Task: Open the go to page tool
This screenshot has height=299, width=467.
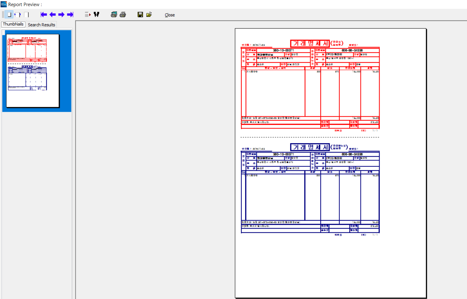Action: pos(88,15)
